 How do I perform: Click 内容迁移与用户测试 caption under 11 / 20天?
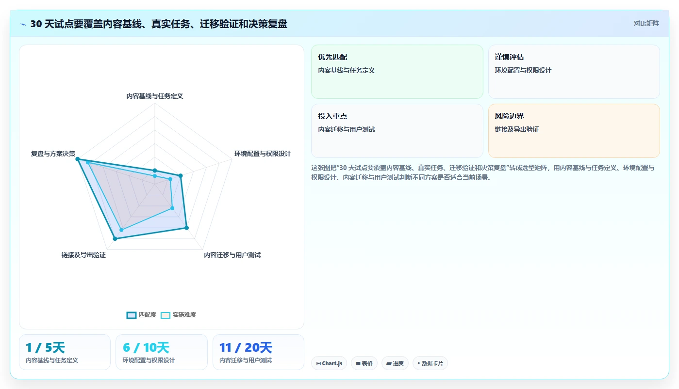246,360
